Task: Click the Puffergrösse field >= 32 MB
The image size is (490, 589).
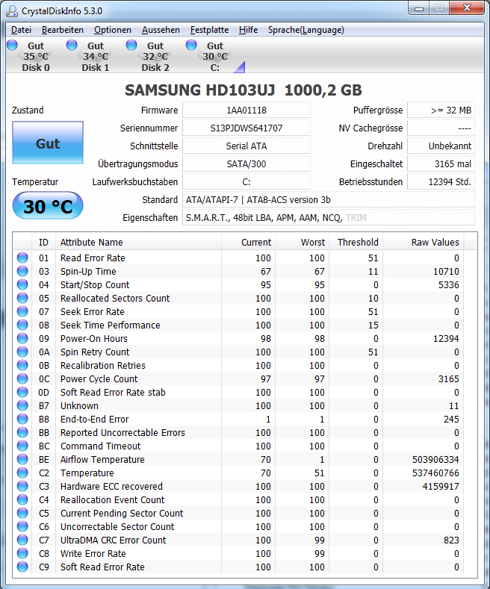Action: (x=441, y=110)
